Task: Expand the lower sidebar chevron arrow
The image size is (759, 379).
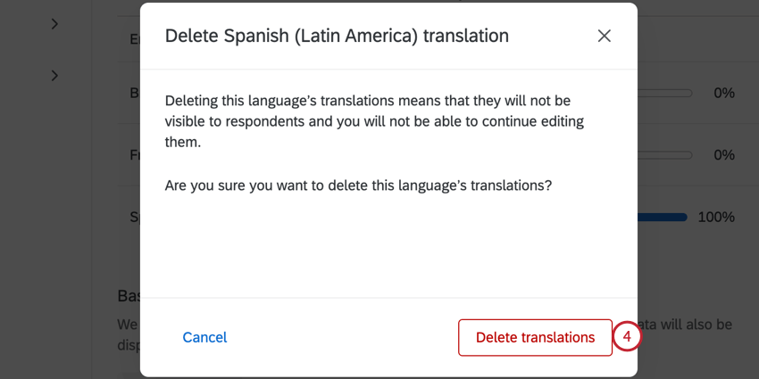Action: (x=54, y=76)
